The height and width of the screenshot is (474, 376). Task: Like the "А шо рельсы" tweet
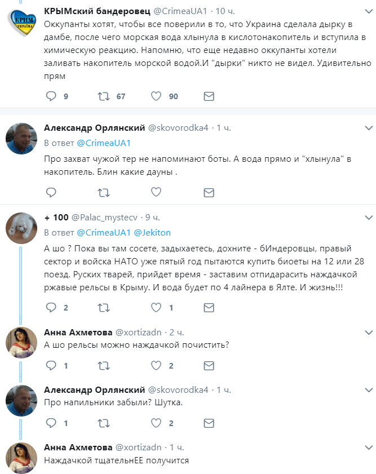(x=156, y=365)
